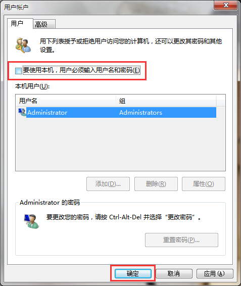Click the users-with-key icon at top

23,45
